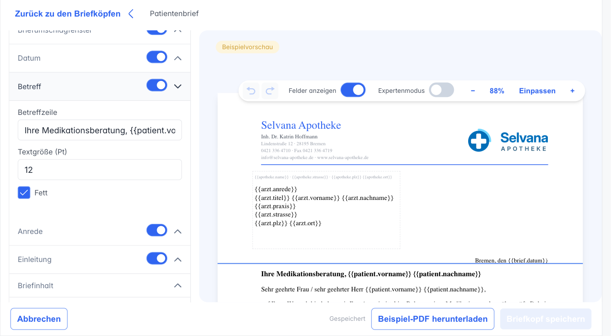Expand the Briefinhalt section
Screen dimensions: 611x336
click(x=100, y=285)
